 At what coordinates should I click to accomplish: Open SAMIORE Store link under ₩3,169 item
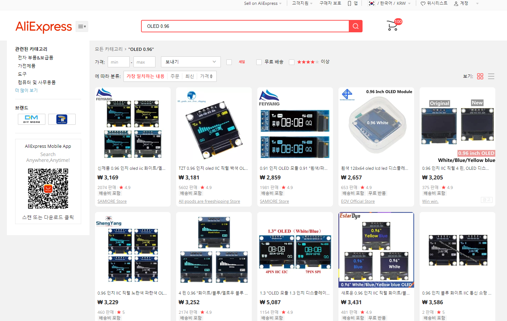coord(112,201)
